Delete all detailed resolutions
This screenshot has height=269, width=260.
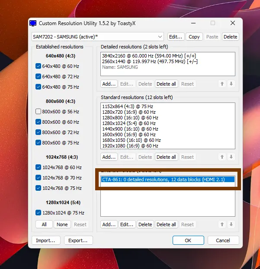[x=166, y=84]
